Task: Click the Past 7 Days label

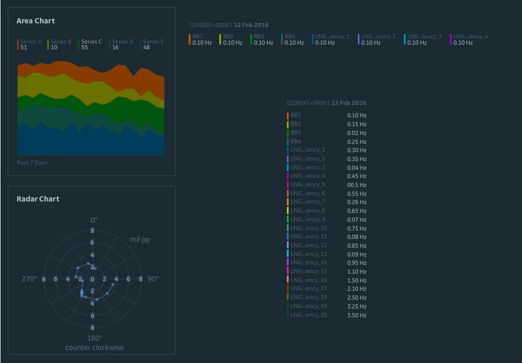Action: pyautogui.click(x=33, y=163)
